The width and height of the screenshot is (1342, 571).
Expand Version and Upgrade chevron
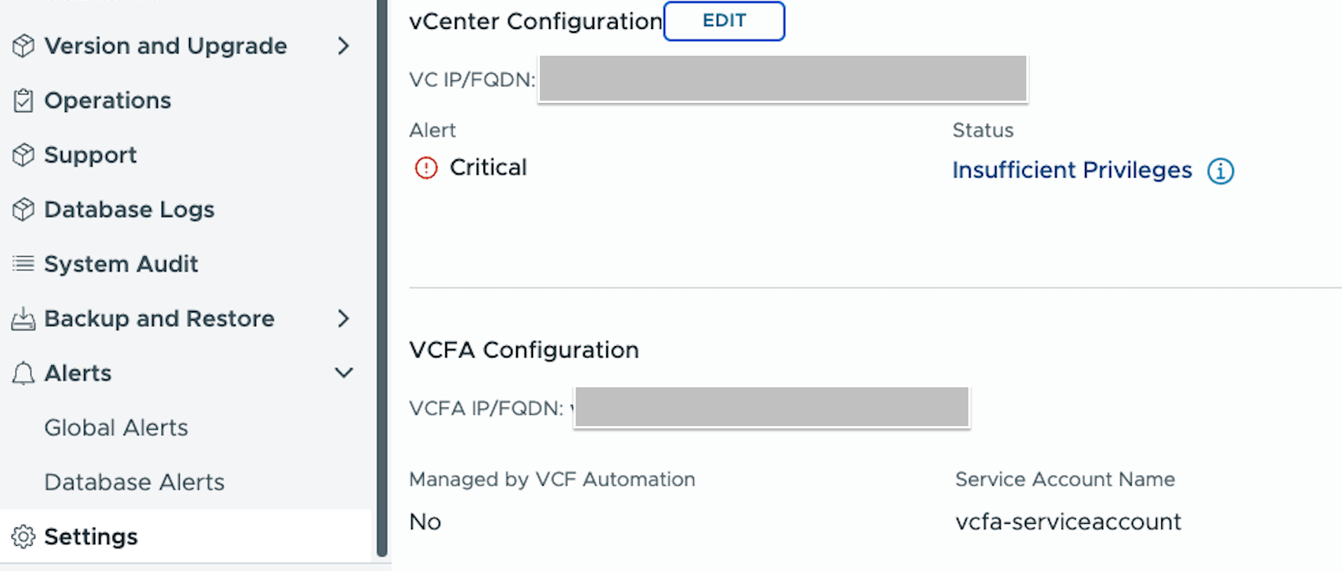click(x=343, y=46)
